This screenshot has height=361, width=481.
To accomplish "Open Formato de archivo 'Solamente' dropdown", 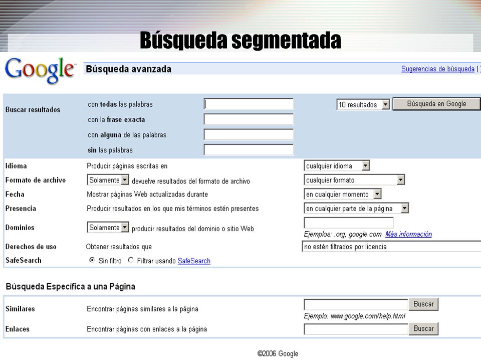I will (x=108, y=180).
